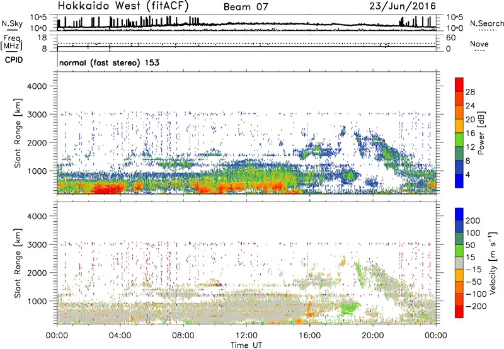This screenshot has height=349, width=504.
Task: Click the 'normal (fast stereo) 153' mode text
Action: point(109,62)
